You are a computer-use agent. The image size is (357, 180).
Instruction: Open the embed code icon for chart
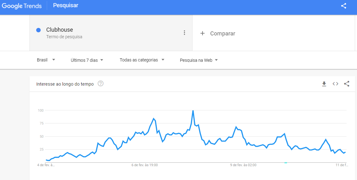pos(335,84)
